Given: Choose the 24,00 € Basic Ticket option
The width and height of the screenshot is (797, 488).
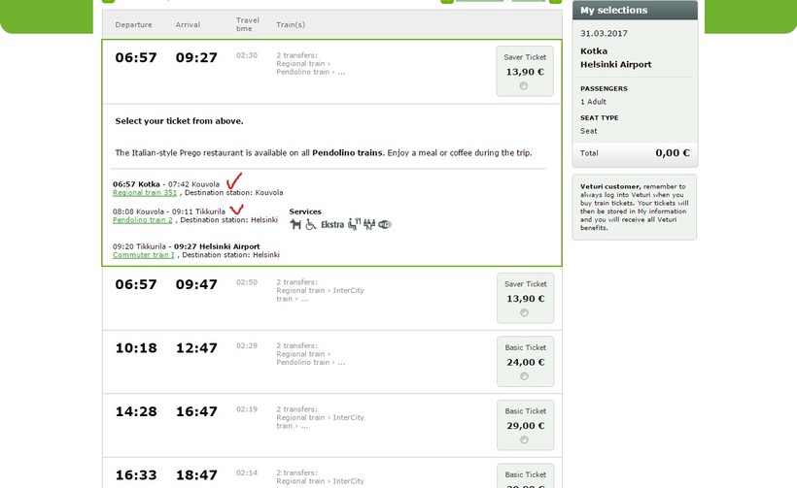Looking at the screenshot, I should 525,375.
